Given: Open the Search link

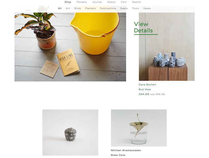Looking at the screenshot, I should pyautogui.click(x=136, y=2).
